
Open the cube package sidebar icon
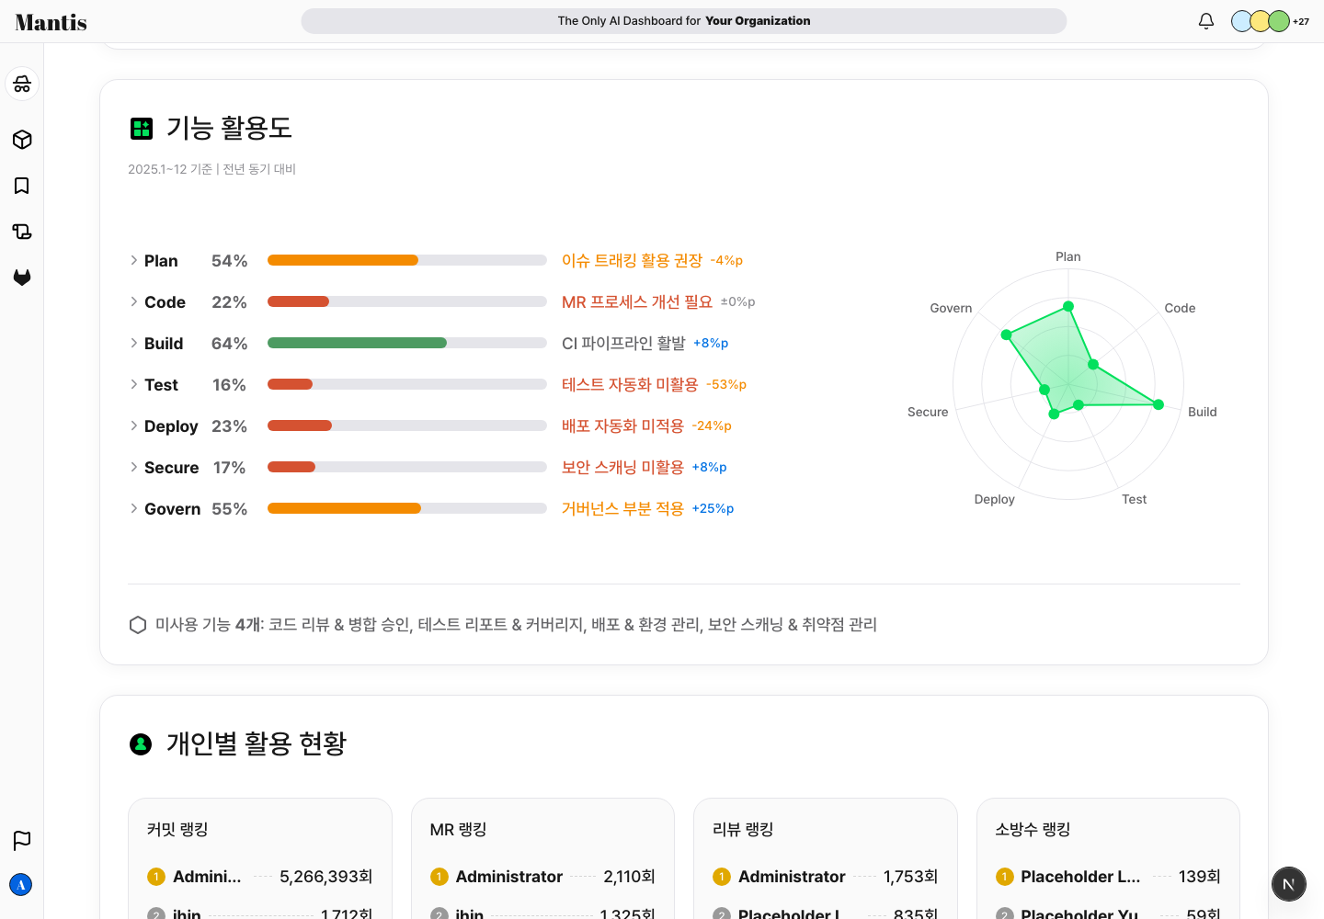[22, 140]
